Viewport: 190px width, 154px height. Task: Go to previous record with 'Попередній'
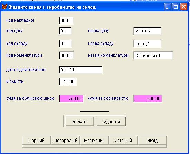(66, 141)
